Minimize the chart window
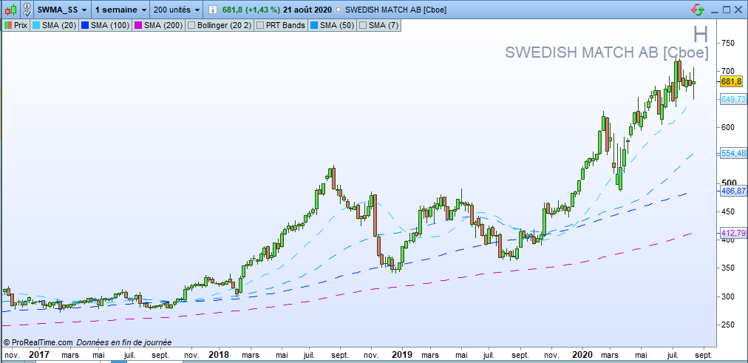748x363 pixels. 714,10
